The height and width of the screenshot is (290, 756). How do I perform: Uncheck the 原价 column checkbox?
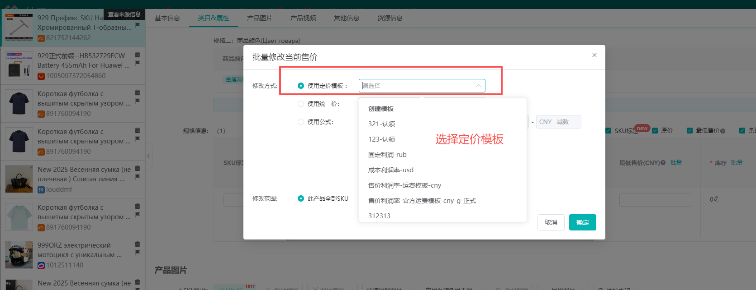655,131
